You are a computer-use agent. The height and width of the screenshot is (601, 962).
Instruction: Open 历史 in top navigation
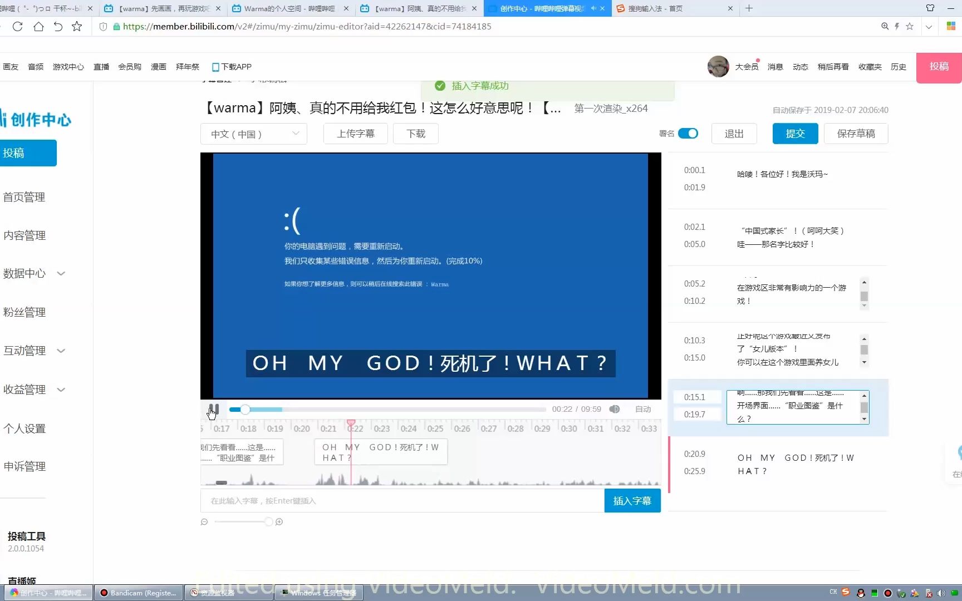click(898, 67)
